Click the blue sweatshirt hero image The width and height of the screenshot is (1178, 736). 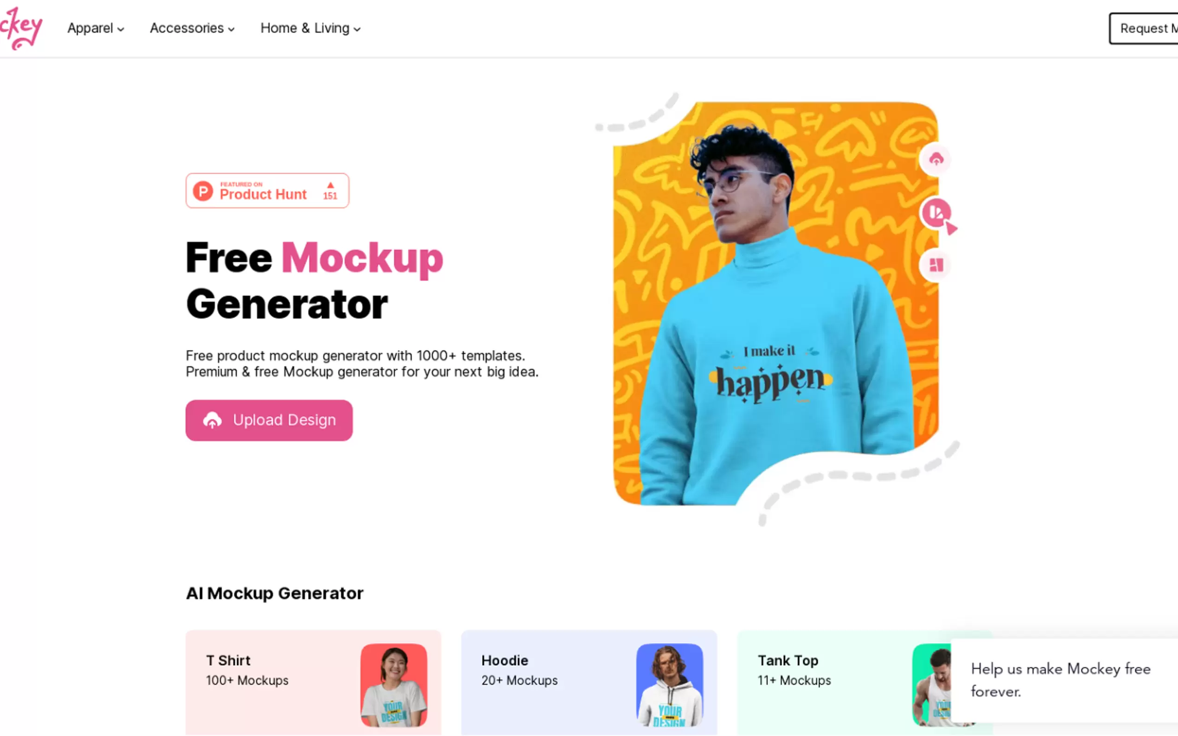(x=775, y=303)
